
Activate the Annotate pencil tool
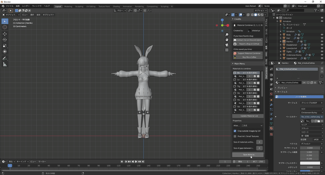[5, 58]
